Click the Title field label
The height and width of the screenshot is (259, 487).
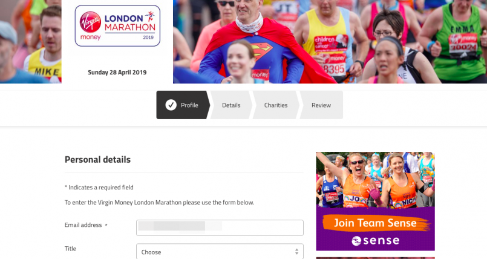(70, 249)
